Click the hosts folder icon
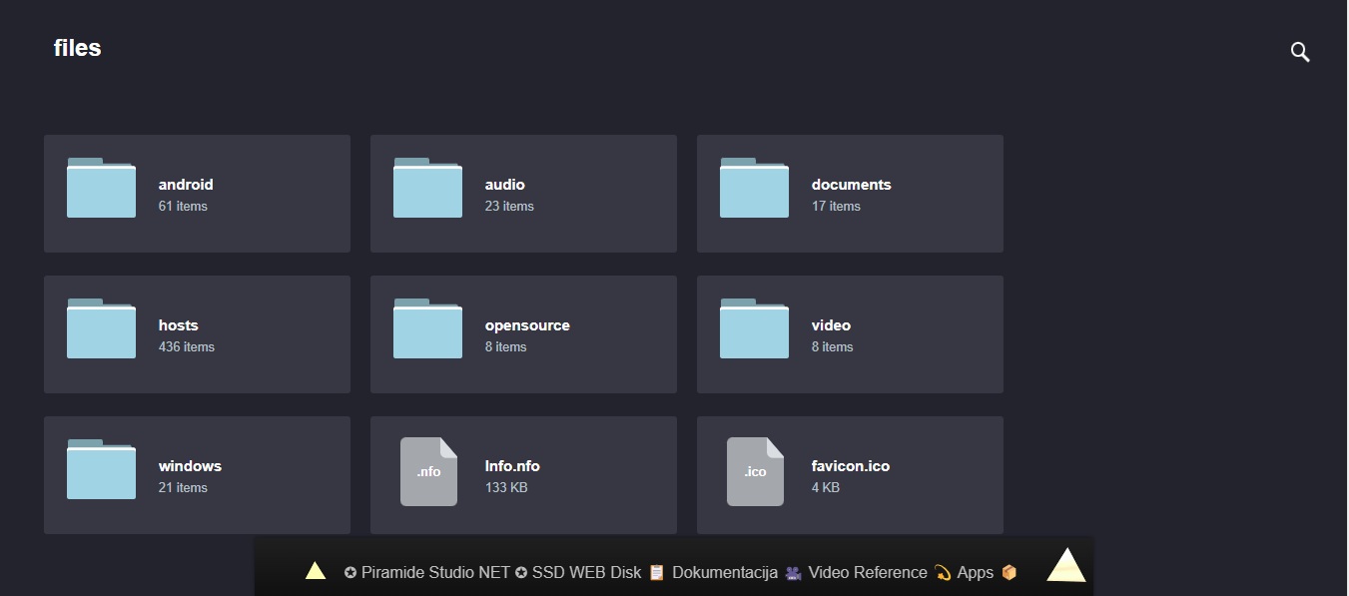The image size is (1349, 596). coord(101,328)
